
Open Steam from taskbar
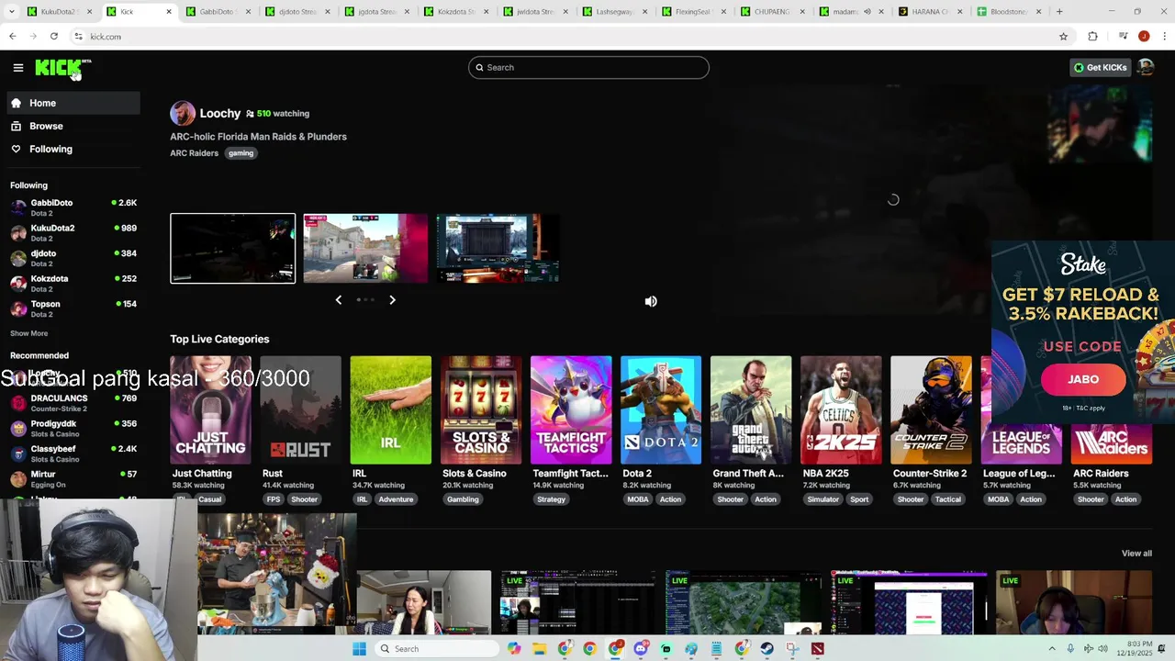(767, 649)
